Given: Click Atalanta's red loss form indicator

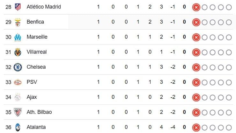Looking at the screenshot, I should click(x=196, y=127).
